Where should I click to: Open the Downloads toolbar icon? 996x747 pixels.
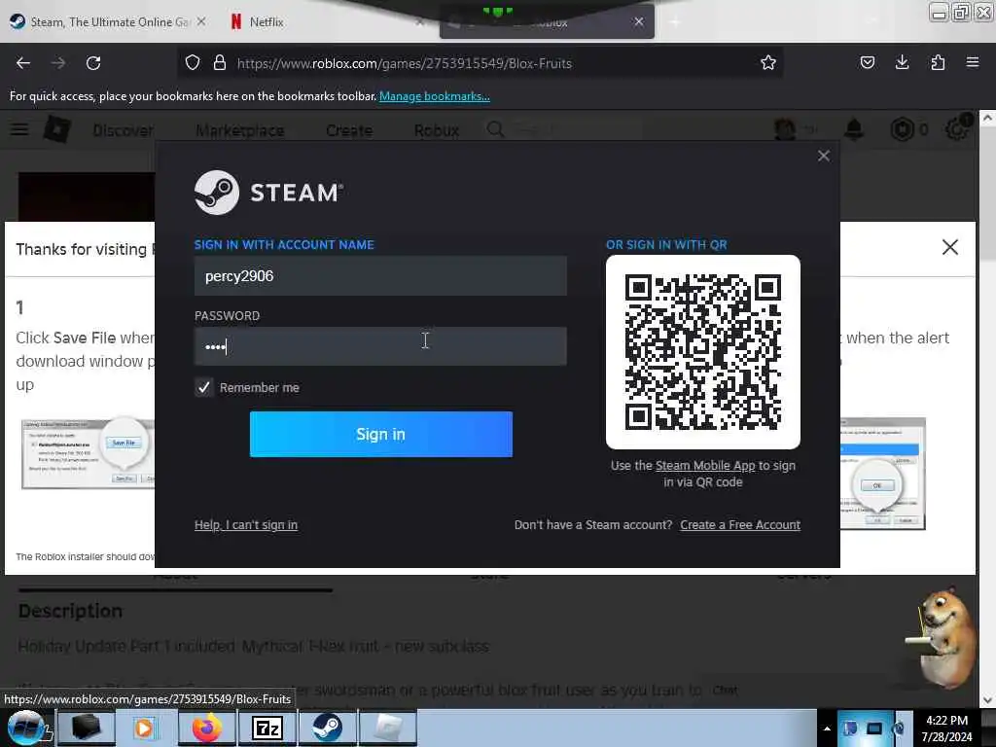902,62
